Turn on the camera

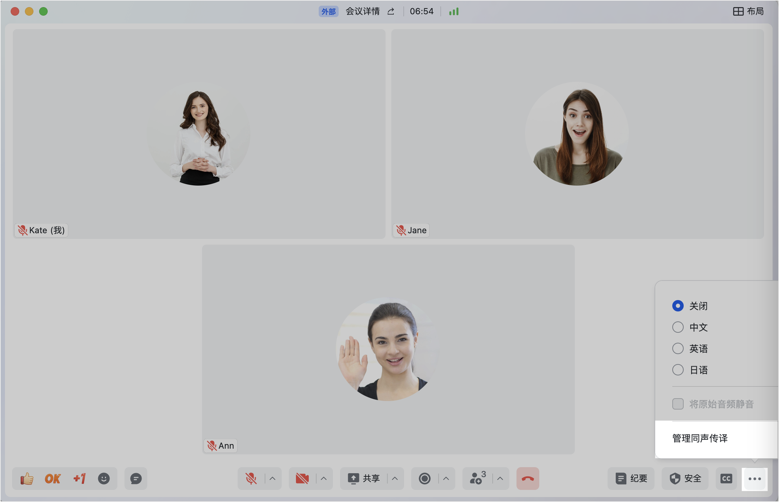pos(302,479)
